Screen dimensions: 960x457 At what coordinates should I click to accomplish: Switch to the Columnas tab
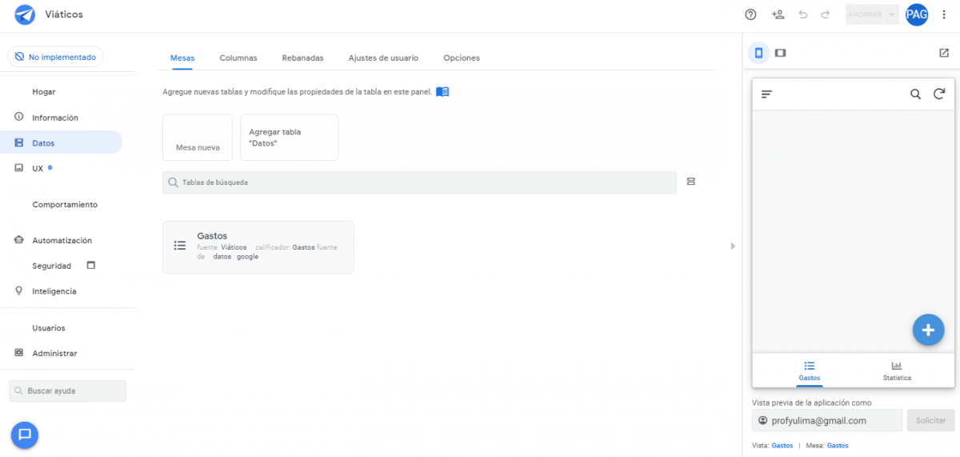238,58
